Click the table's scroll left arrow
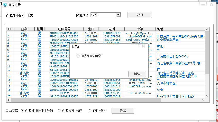218x122 pixels. 9,100
